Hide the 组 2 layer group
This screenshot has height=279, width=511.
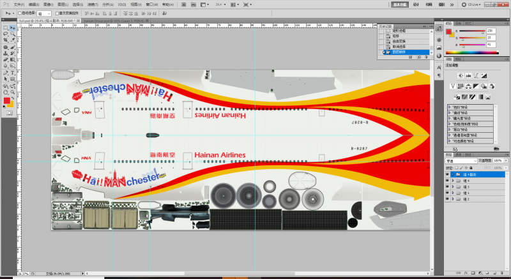click(447, 199)
